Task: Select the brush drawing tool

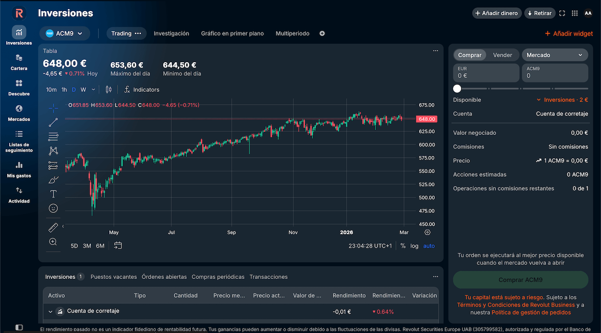Action: (x=53, y=180)
